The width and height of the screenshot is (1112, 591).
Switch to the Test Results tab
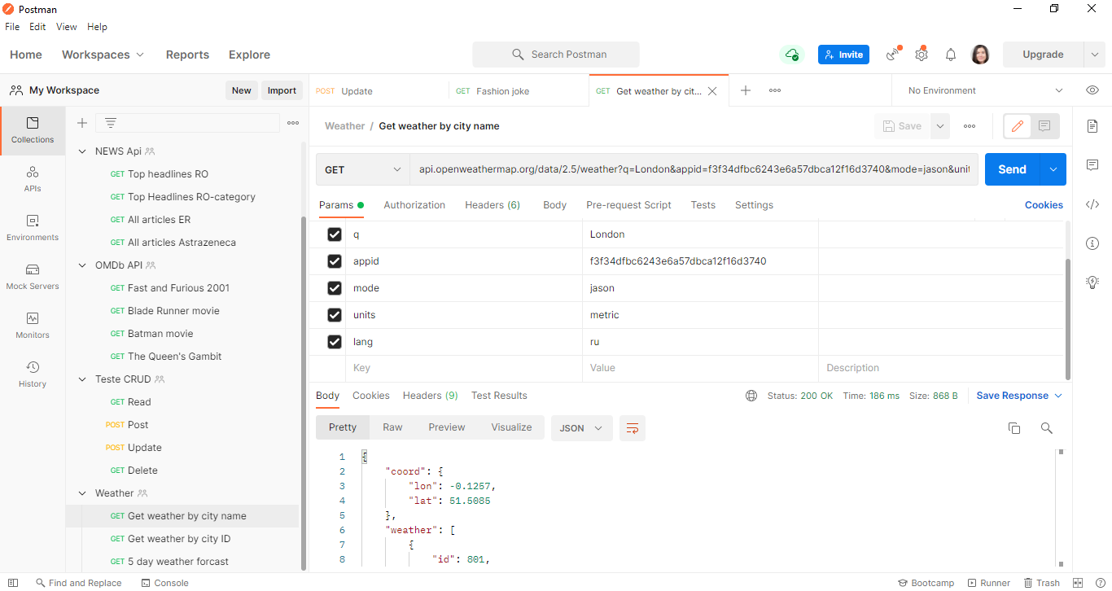click(499, 396)
